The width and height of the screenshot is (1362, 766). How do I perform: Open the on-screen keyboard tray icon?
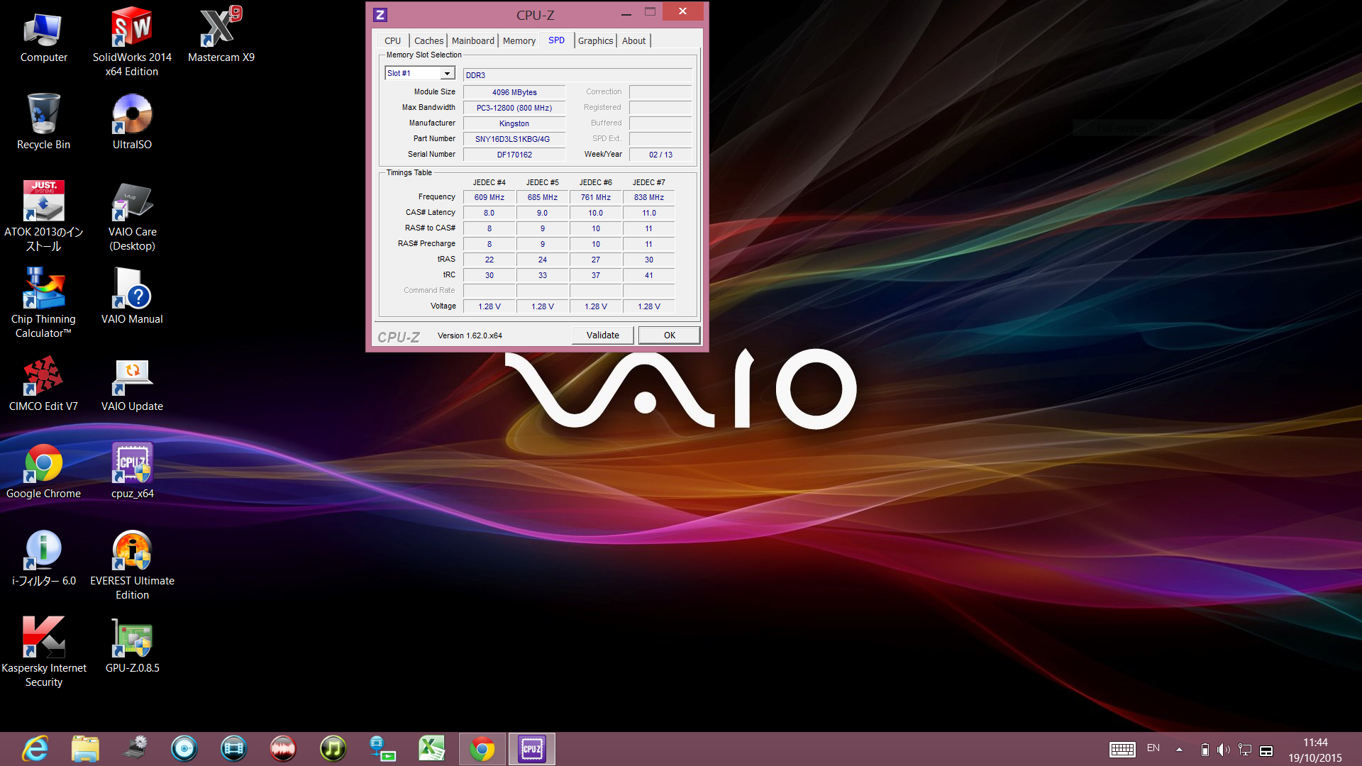(1122, 750)
